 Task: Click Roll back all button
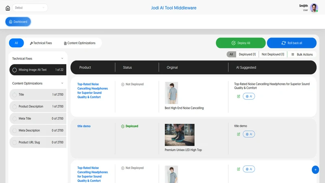tap(292, 43)
